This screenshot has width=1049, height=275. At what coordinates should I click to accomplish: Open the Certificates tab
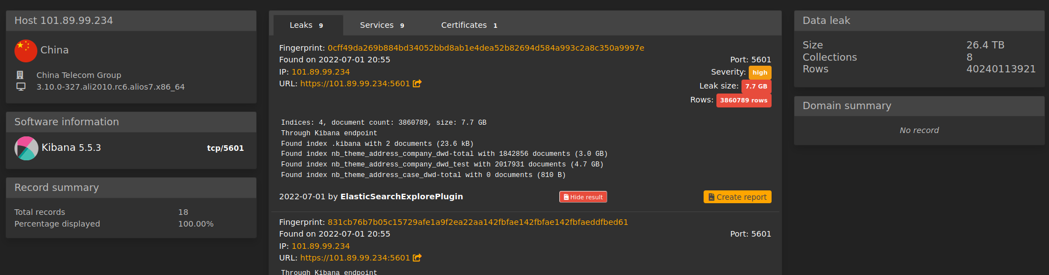469,25
